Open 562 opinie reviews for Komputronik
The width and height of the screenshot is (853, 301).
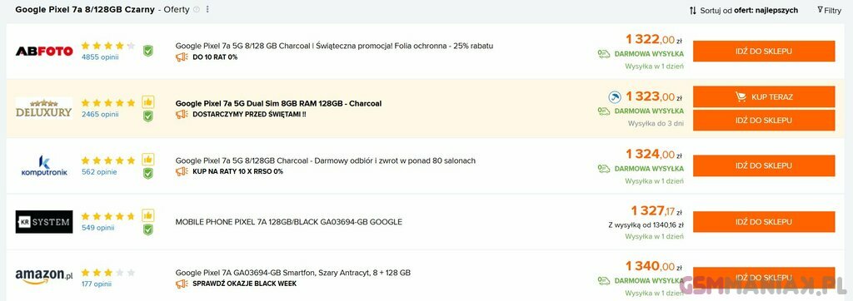click(99, 172)
